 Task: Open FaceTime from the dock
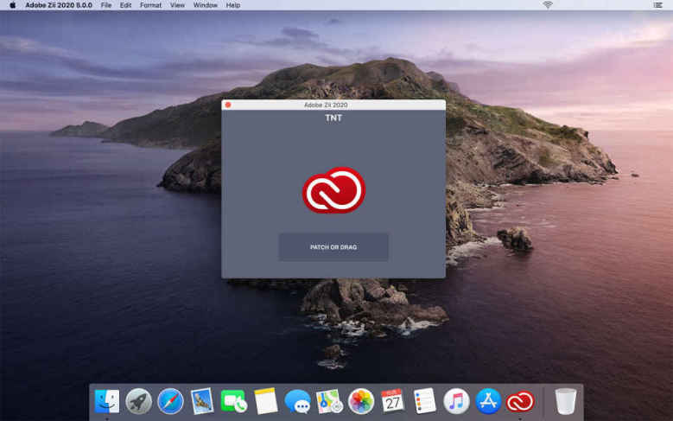click(233, 401)
